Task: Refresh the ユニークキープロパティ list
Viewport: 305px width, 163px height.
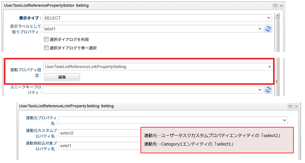Action: coord(268,90)
